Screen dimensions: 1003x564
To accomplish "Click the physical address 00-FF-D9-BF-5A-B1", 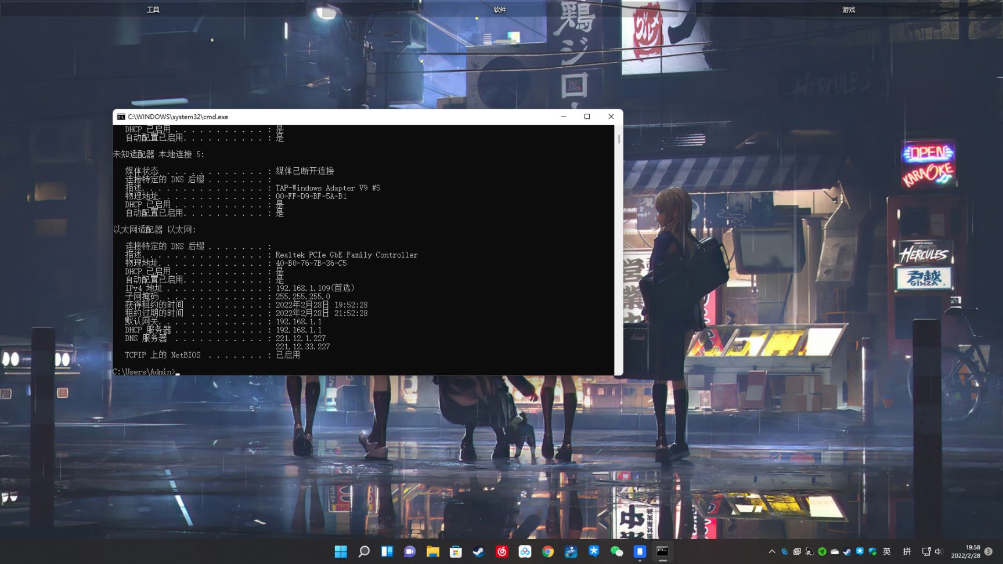I will pyautogui.click(x=311, y=197).
